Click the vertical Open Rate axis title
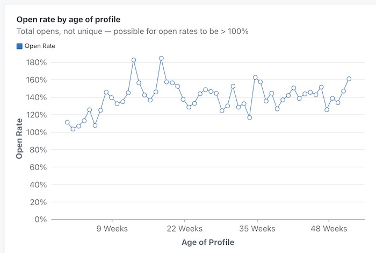The image size is (376, 253). click(20, 139)
